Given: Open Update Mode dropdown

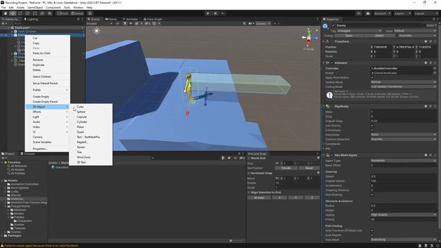Looking at the screenshot, I should click(403, 82).
